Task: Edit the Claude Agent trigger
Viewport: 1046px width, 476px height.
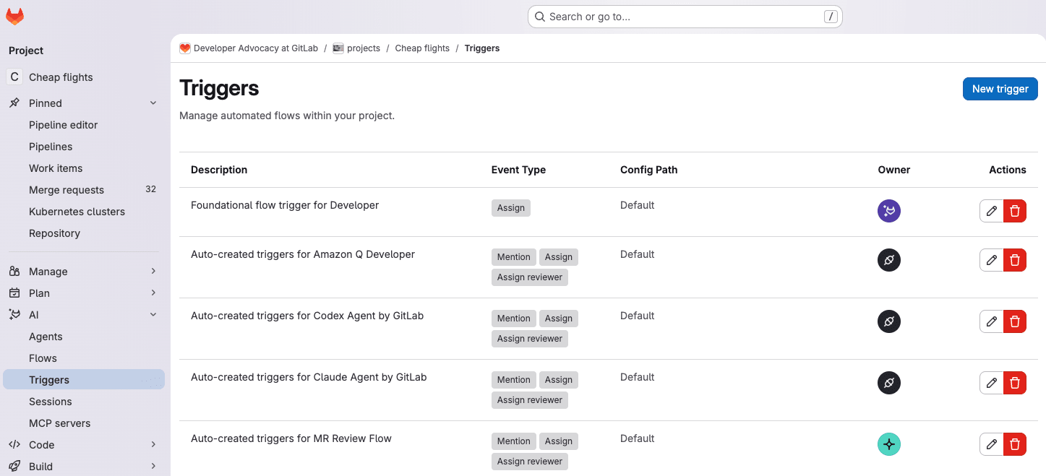Action: (x=992, y=383)
